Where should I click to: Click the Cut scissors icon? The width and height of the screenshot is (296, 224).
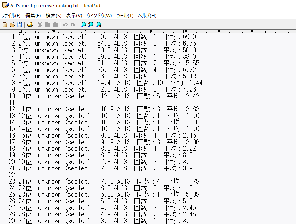tap(40, 25)
